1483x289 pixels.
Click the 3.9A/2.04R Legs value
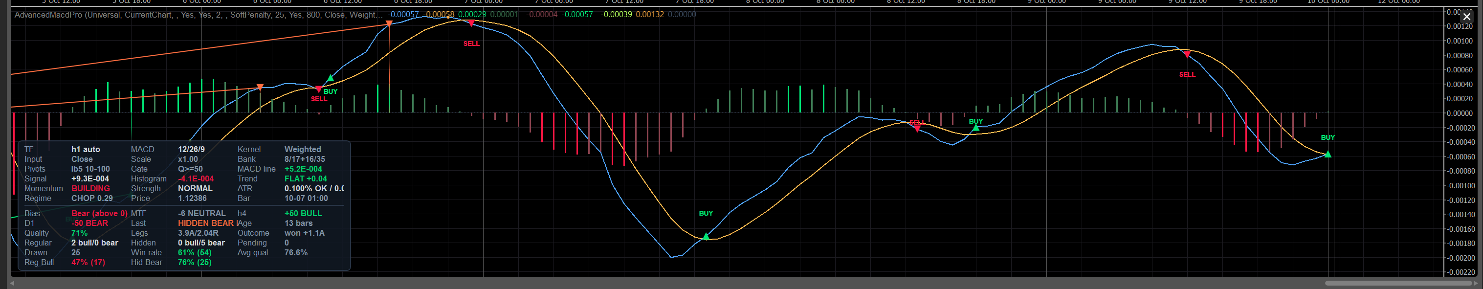(x=198, y=233)
